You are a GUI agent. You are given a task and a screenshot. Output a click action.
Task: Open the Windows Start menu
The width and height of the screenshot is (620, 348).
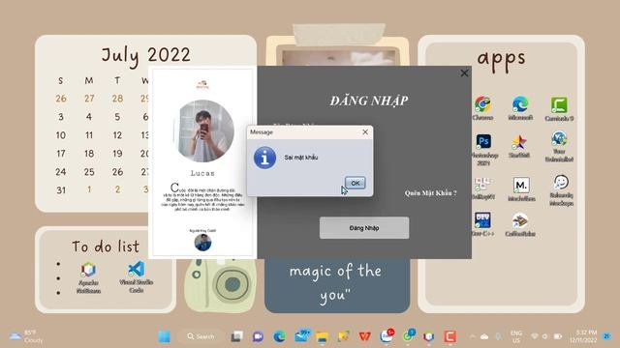click(164, 336)
